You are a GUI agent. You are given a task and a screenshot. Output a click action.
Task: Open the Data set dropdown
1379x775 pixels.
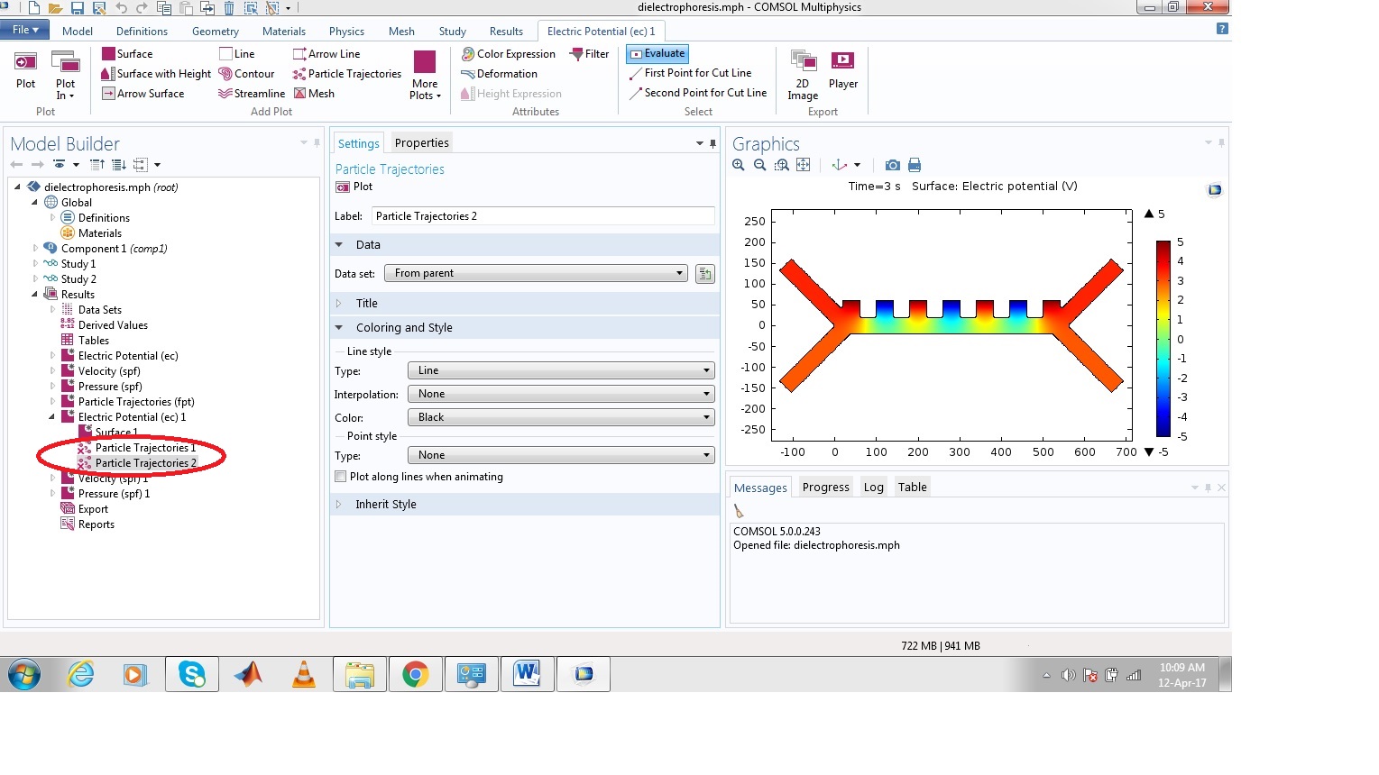(535, 273)
